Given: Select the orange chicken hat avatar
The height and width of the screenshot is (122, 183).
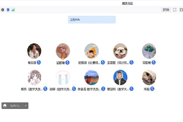Looking at the screenshot, I should 91,51.
